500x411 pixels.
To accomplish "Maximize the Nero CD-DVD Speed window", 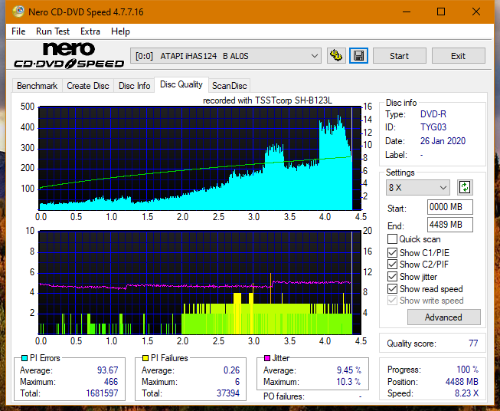I will (x=441, y=12).
